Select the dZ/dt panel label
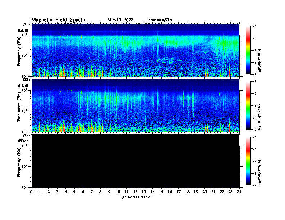The width and height of the screenshot is (285, 220). click(23, 141)
